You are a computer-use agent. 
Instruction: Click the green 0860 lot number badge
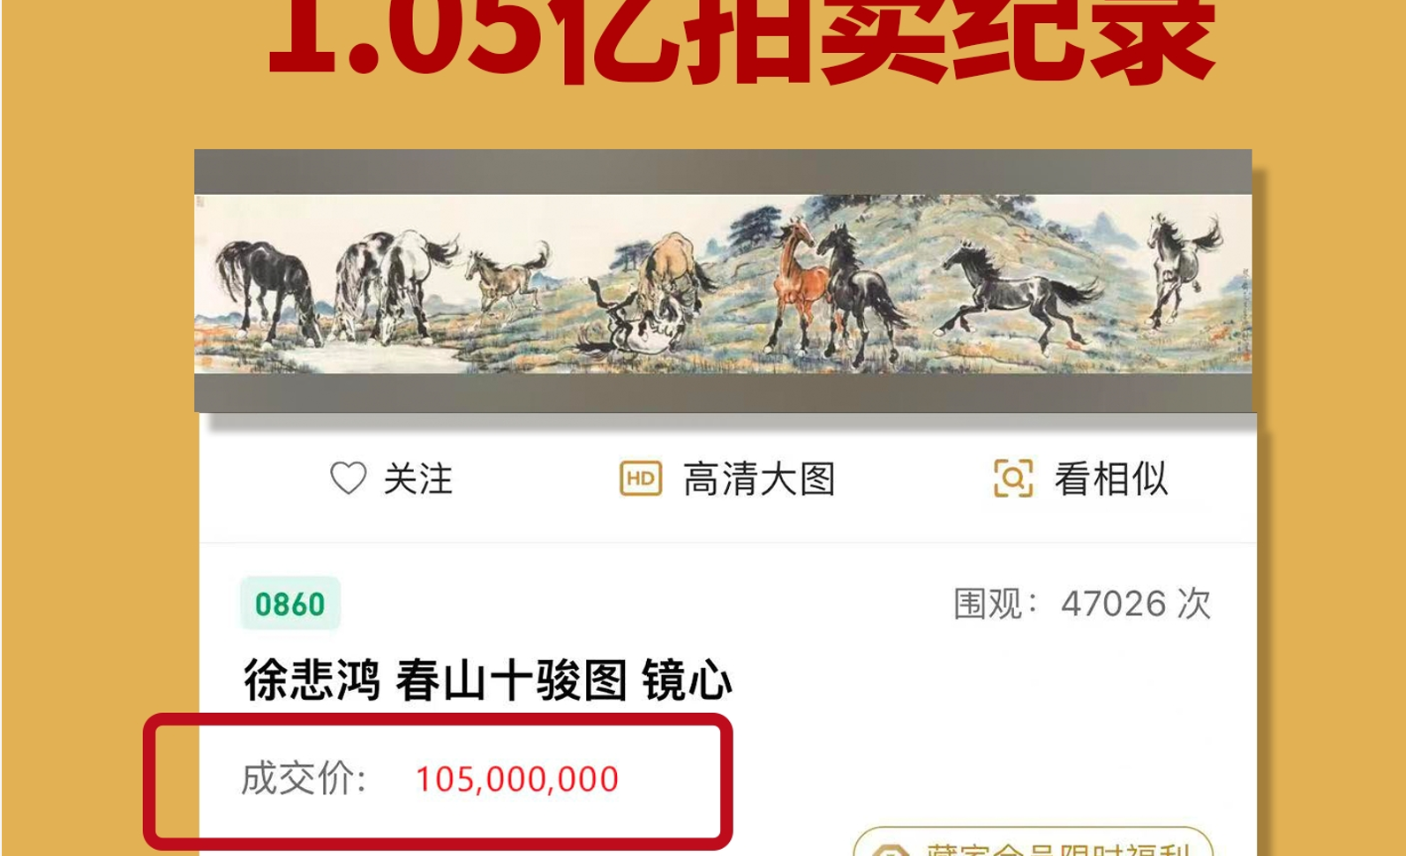(x=290, y=604)
